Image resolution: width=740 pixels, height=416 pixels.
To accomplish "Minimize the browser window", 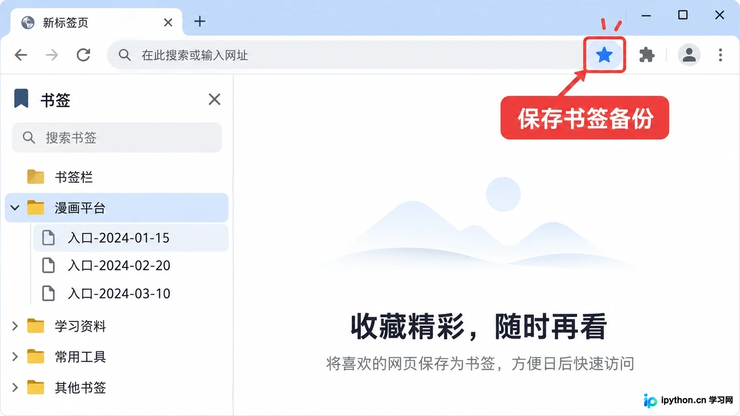I will pos(646,16).
